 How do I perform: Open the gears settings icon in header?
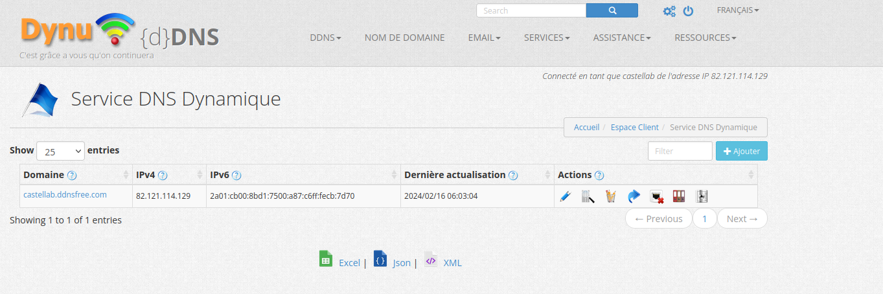click(669, 11)
